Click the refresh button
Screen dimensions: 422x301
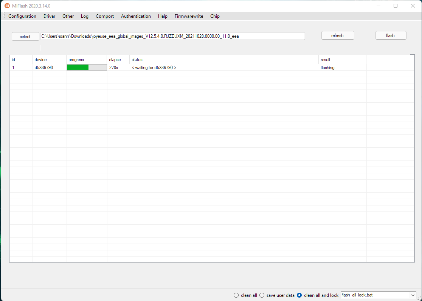tap(337, 36)
